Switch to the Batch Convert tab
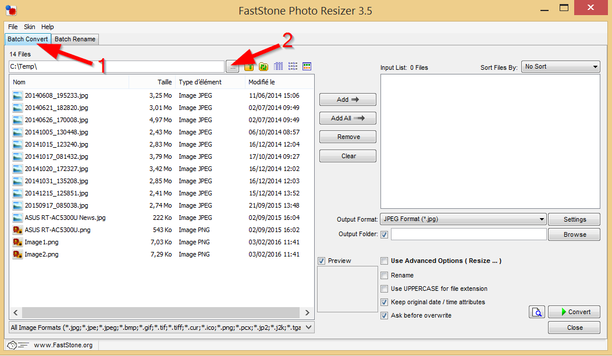 [x=28, y=39]
